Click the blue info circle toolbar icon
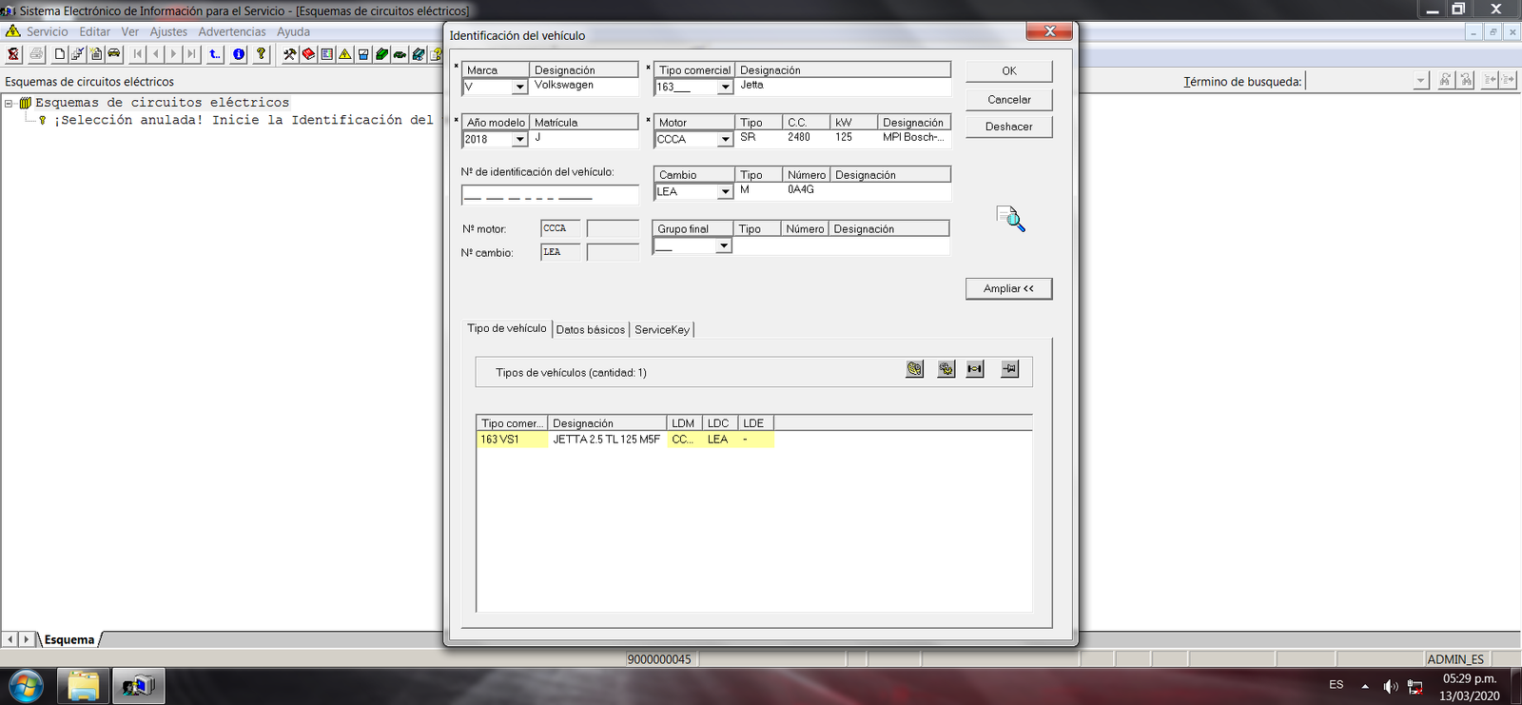This screenshot has width=1522, height=705. pyautogui.click(x=239, y=54)
